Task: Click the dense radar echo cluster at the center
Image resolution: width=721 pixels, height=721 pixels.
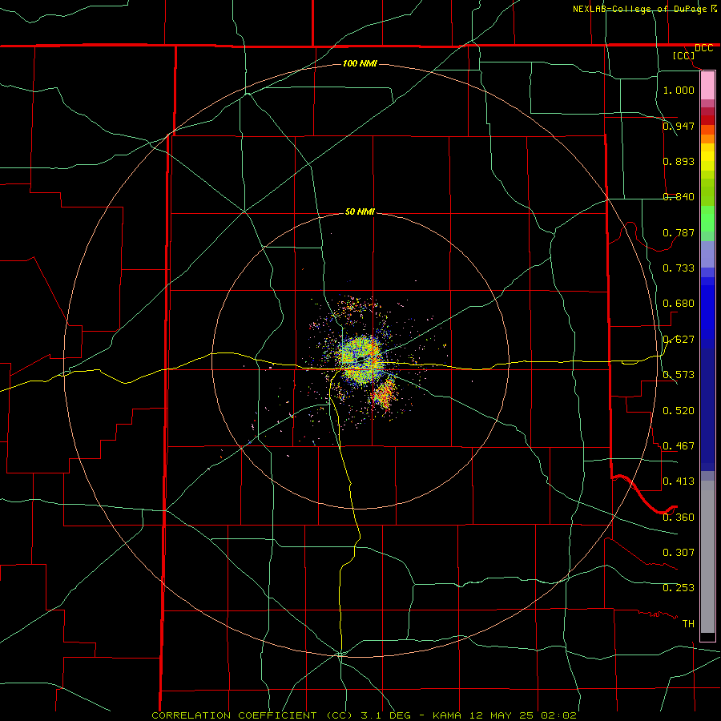Action: click(x=361, y=360)
